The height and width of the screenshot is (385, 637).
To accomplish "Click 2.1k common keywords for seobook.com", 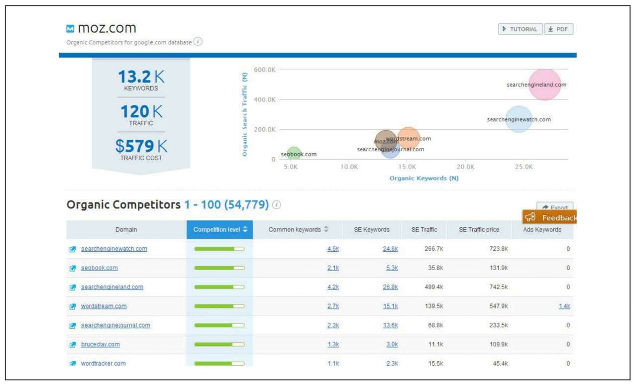I will pos(333,268).
